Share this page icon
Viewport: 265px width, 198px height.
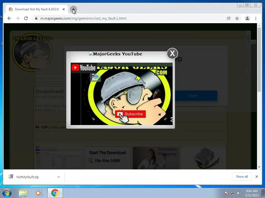coord(229,18)
